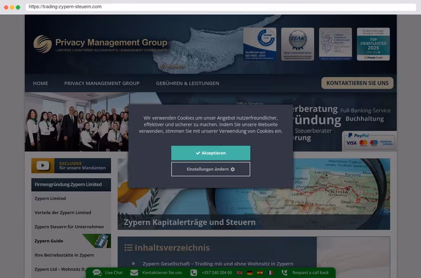Open the Top Dienstleister 2025 badge
Image resolution: width=421 pixels, height=278 pixels.
tap(373, 44)
